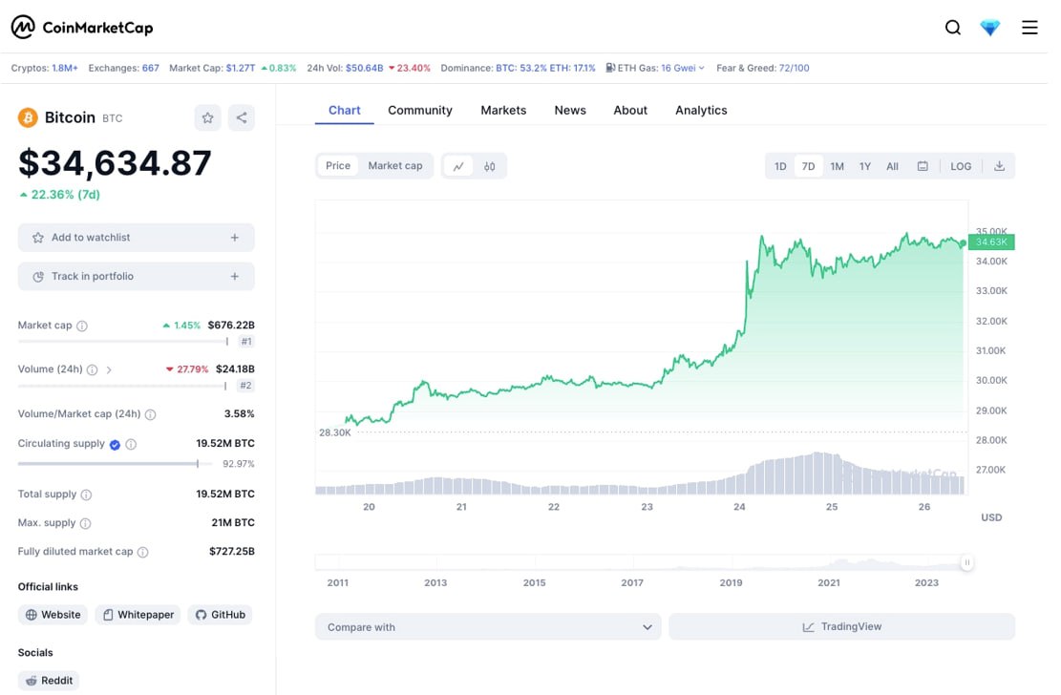Select the candlestick chart type icon
Screen dimensions: 1061x695
(489, 166)
